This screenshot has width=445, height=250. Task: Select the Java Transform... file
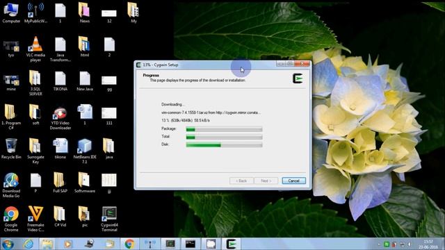tap(60, 49)
